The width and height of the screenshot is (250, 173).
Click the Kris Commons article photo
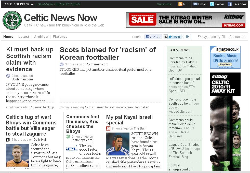(17, 155)
